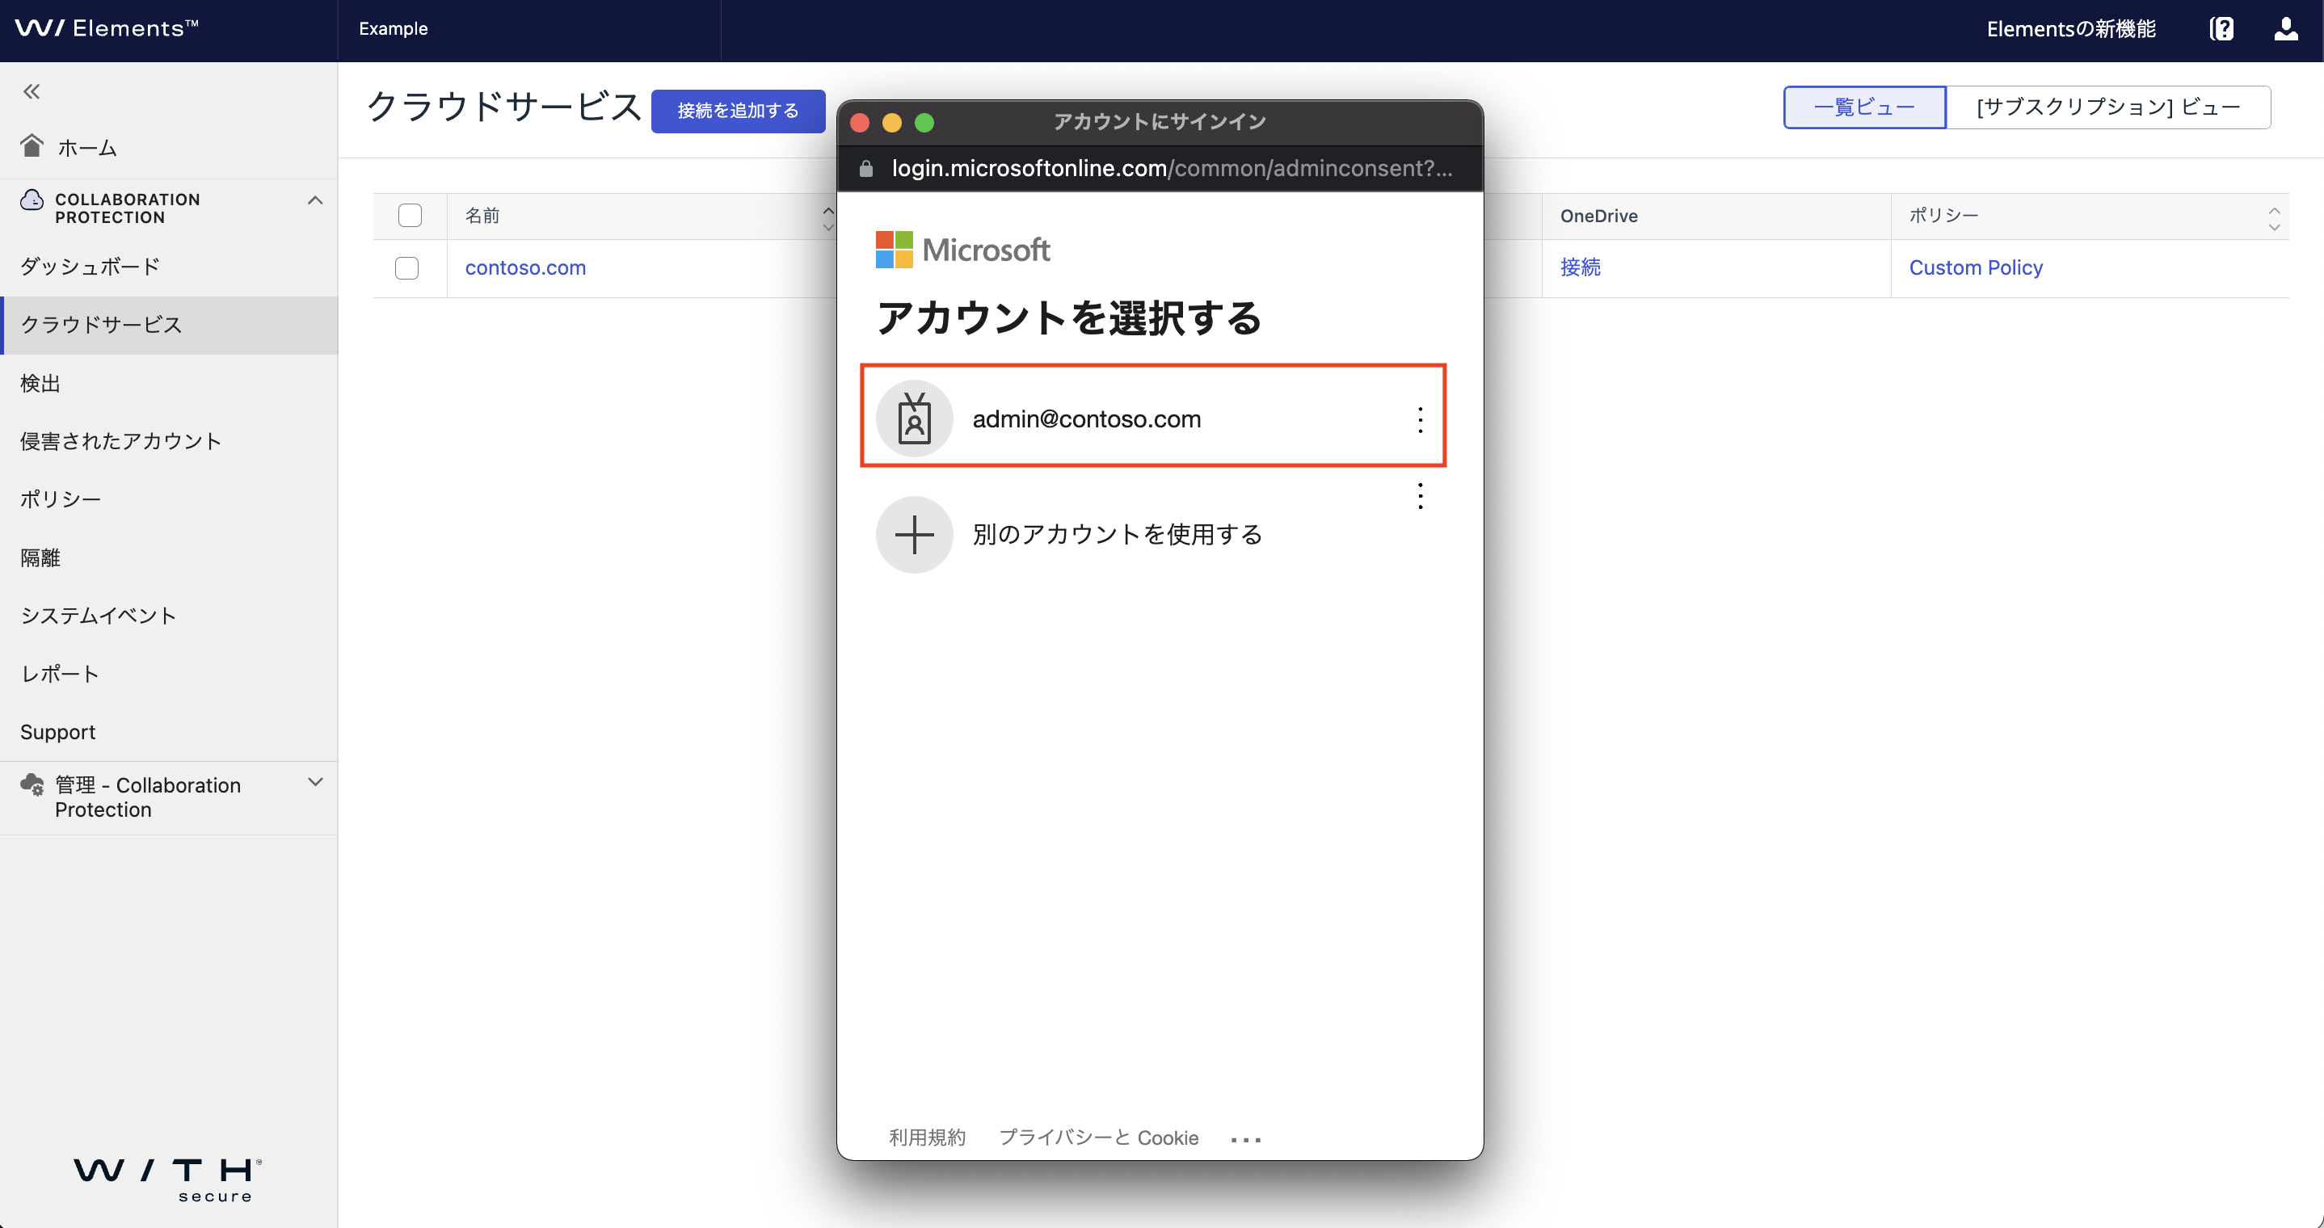Image resolution: width=2324 pixels, height=1228 pixels.
Task: Open the three-dot menu above 別のアカウントを使用する
Action: (x=1420, y=495)
